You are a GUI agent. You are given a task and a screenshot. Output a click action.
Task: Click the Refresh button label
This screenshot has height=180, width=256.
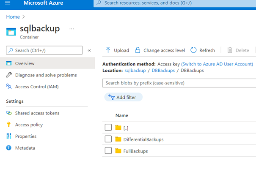[207, 50]
